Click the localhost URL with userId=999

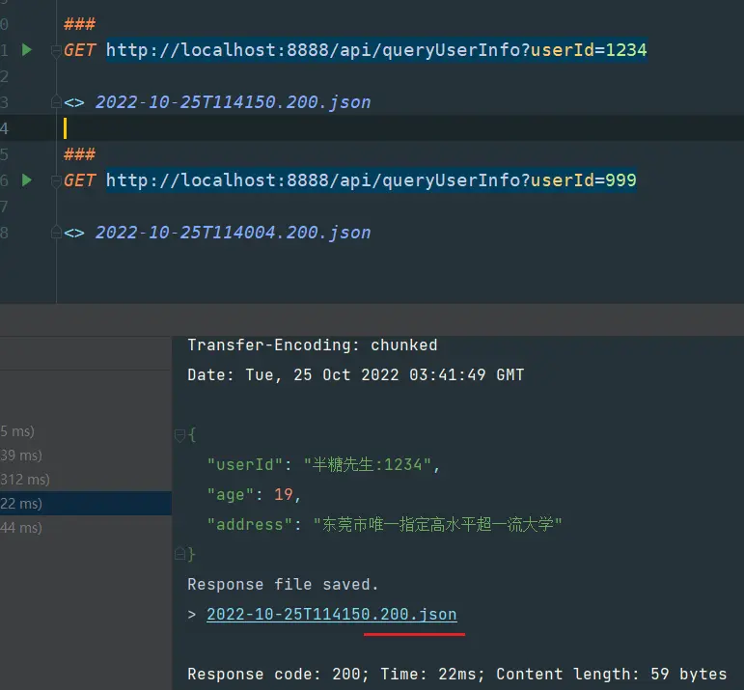click(x=371, y=180)
